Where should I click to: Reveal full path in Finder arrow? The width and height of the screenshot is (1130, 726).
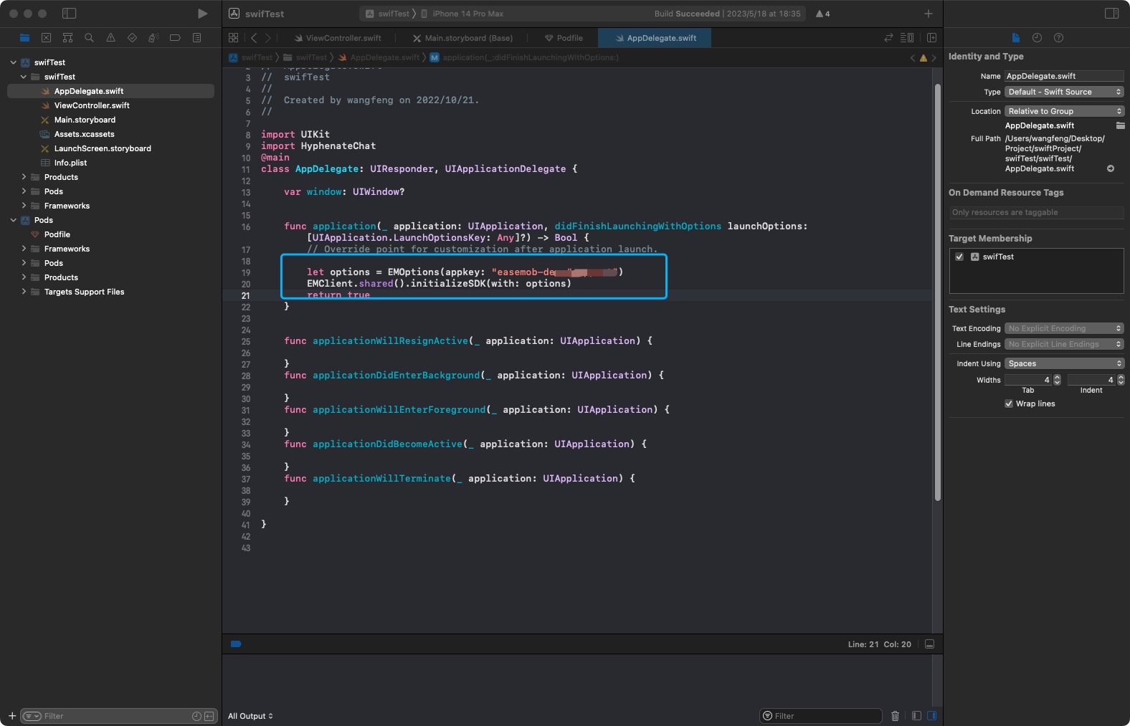pyautogui.click(x=1111, y=168)
